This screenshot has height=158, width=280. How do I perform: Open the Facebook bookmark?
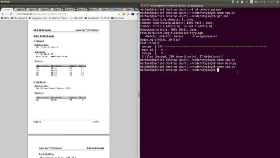92,18
